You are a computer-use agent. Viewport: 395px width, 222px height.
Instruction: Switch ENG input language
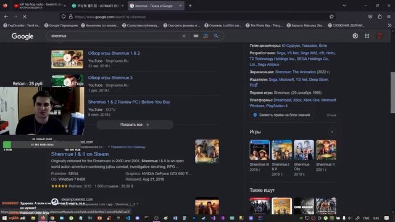pyautogui.click(x=366, y=218)
